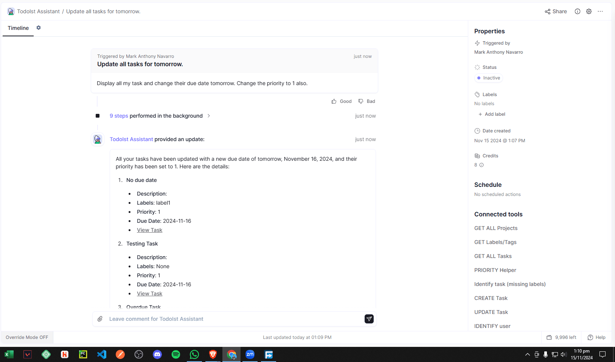Open the three-dots more menu
Viewport: 615px width, 362px height.
[600, 11]
